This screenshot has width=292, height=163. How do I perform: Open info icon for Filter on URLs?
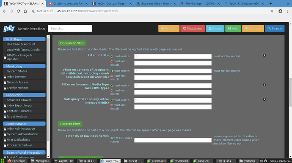click(x=264, y=55)
